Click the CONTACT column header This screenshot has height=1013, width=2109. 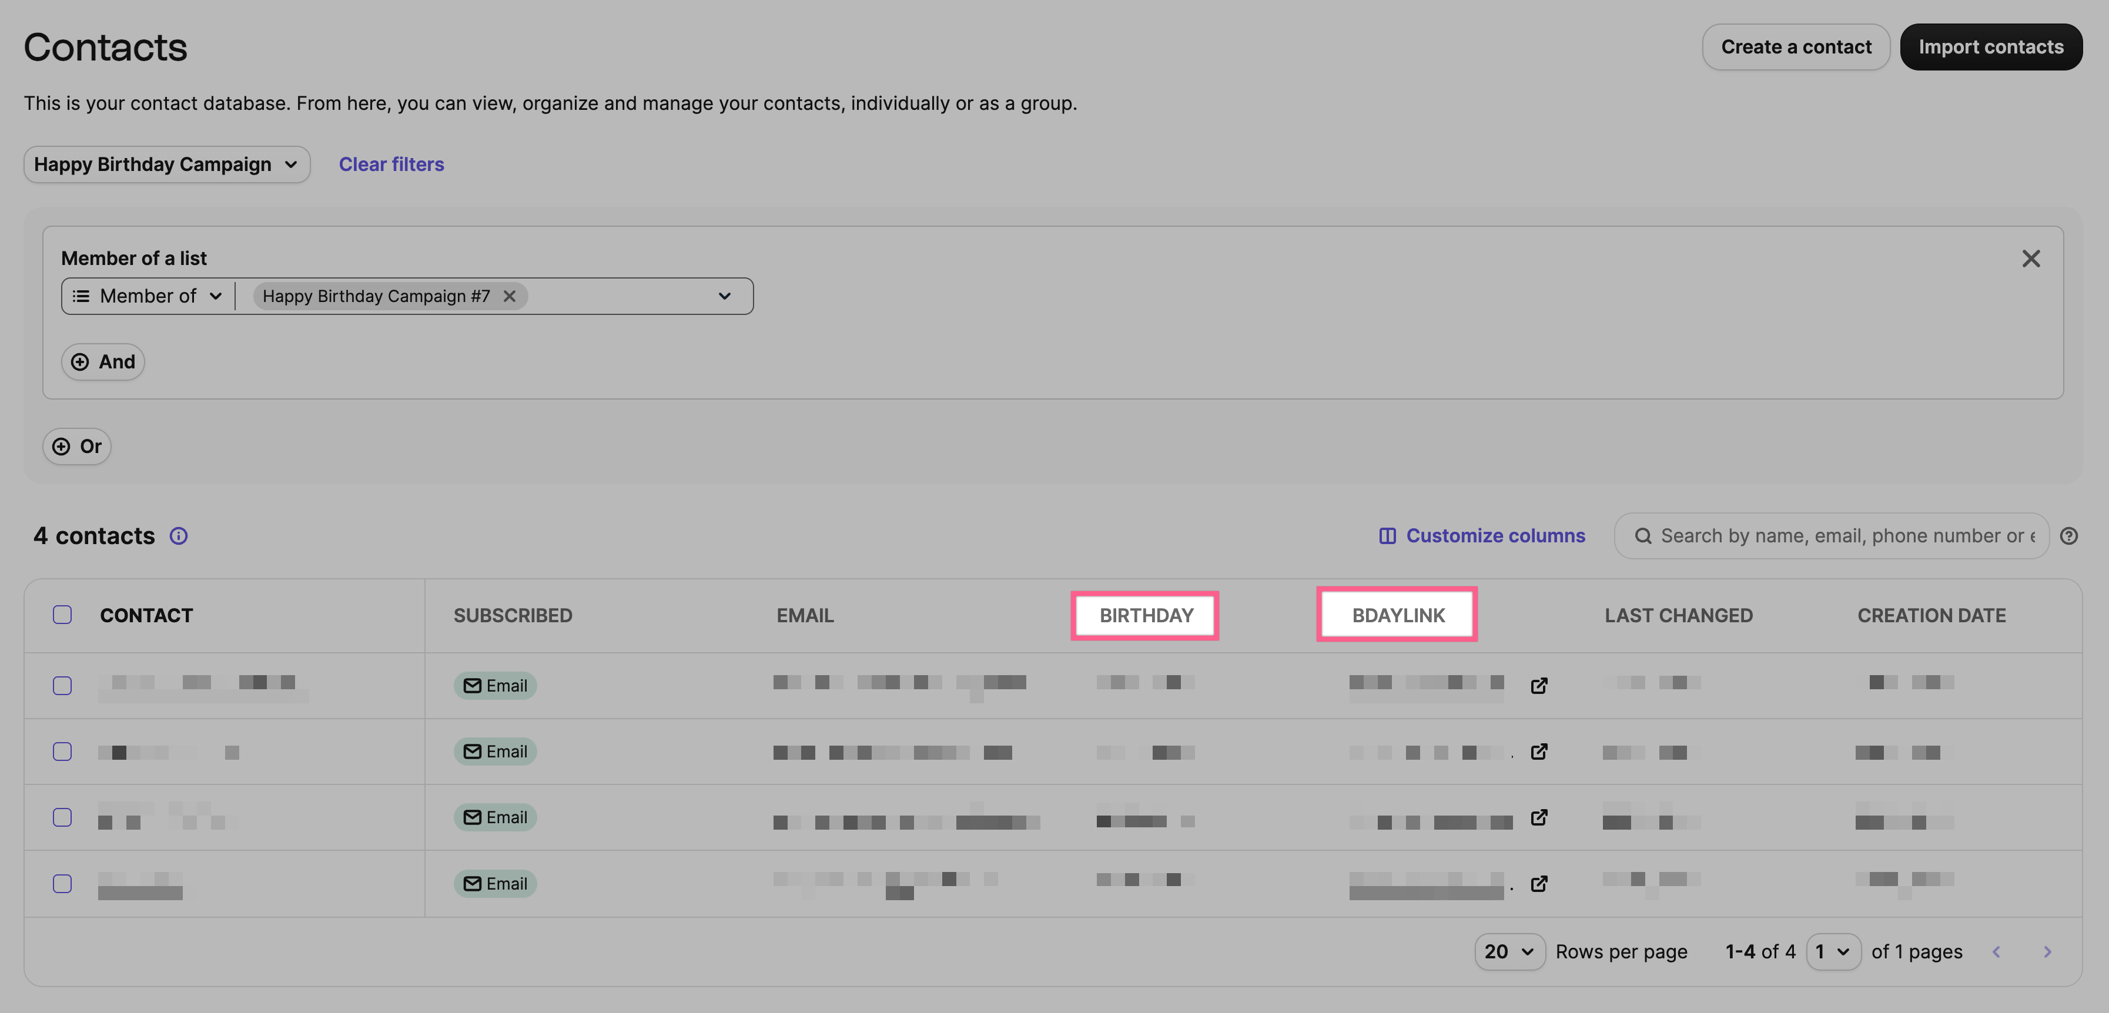[x=146, y=615]
